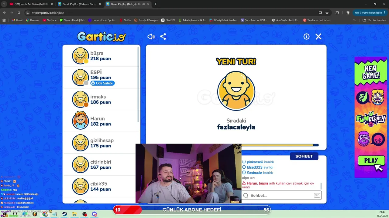Open the ChatGPT bookmark
Viewport: 389px width, 218px height.
(x=168, y=20)
